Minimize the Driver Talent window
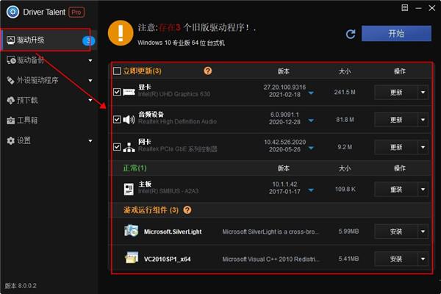Image resolution: width=441 pixels, height=294 pixels. (418, 8)
